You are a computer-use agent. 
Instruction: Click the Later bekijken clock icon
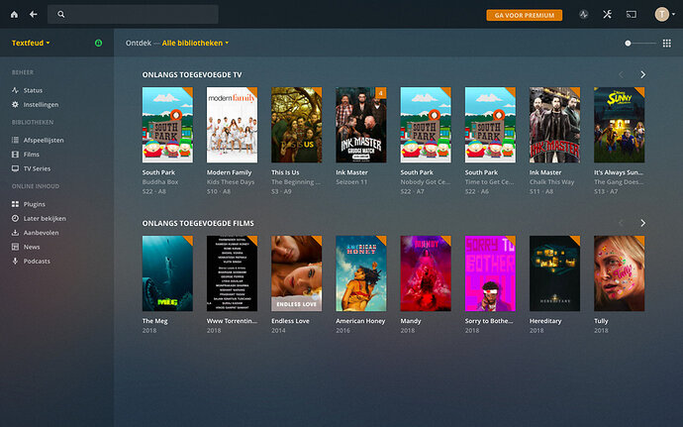15,218
